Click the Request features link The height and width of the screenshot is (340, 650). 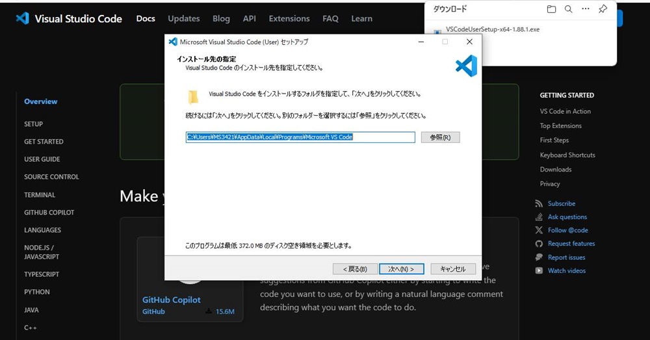tap(571, 244)
